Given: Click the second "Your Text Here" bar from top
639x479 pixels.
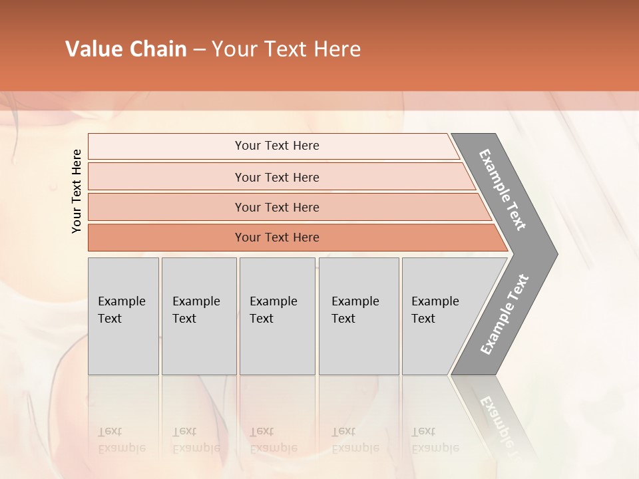Looking at the screenshot, I should pos(277,177).
